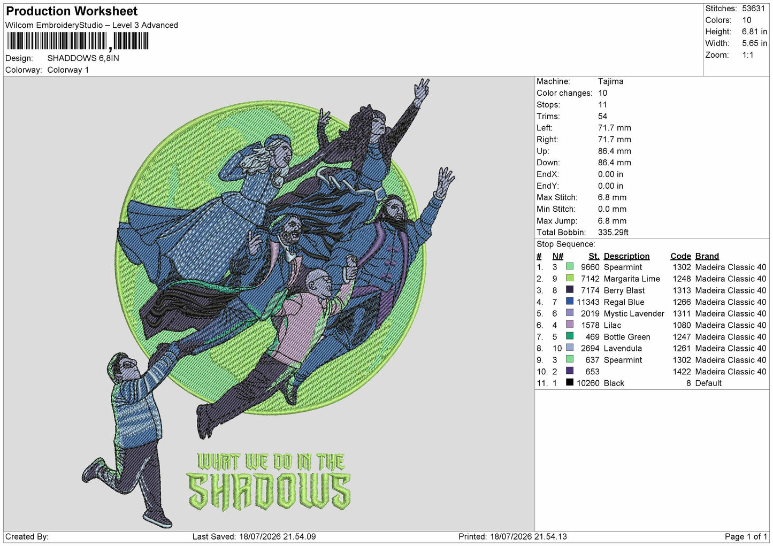Click the stitches value 53631
Viewport: 773px width, 546px height.
pos(753,9)
